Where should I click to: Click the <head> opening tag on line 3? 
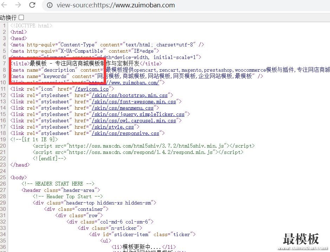(19, 38)
